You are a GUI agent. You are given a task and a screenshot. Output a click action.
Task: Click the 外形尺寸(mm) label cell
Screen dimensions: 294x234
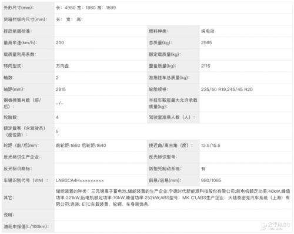(x=19, y=8)
